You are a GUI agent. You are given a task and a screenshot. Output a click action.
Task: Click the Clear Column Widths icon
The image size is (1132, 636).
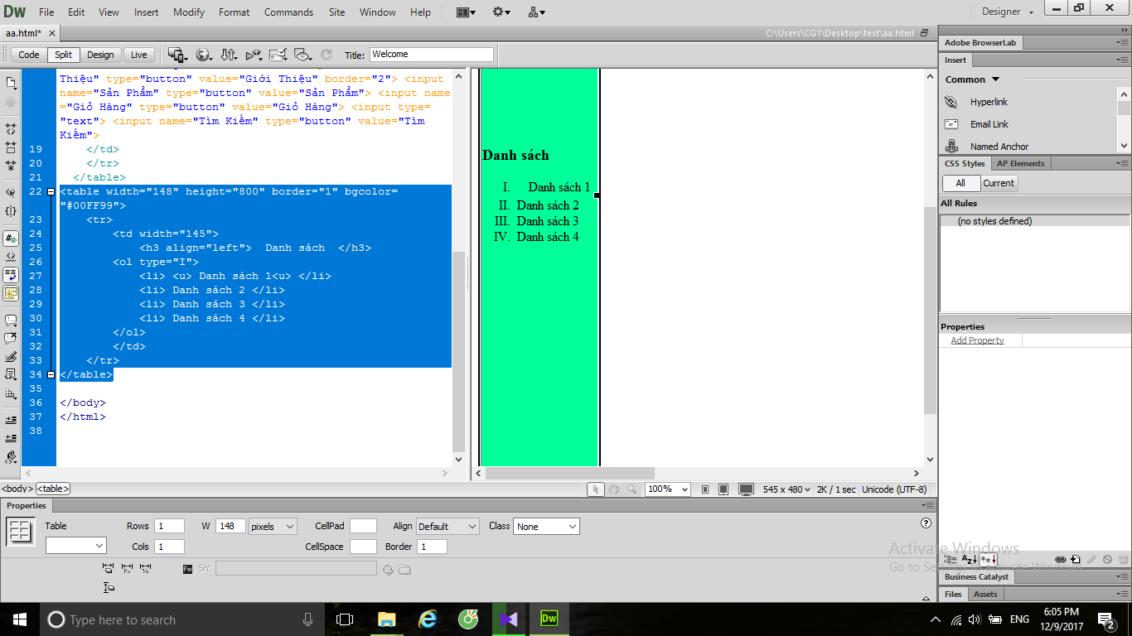pos(108,569)
